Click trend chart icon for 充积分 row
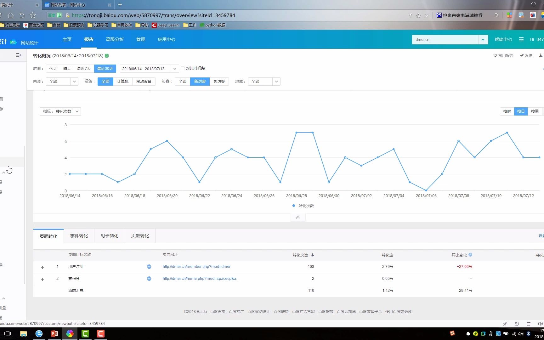Image resolution: width=544 pixels, height=340 pixels. click(x=149, y=279)
